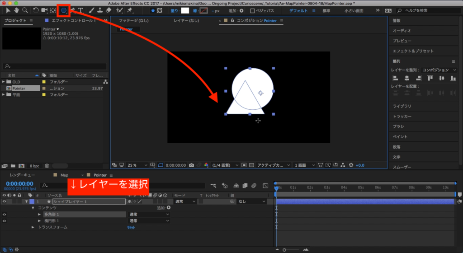
Task: Toggle visibility of 多角形 1 shape
Action: point(5,214)
